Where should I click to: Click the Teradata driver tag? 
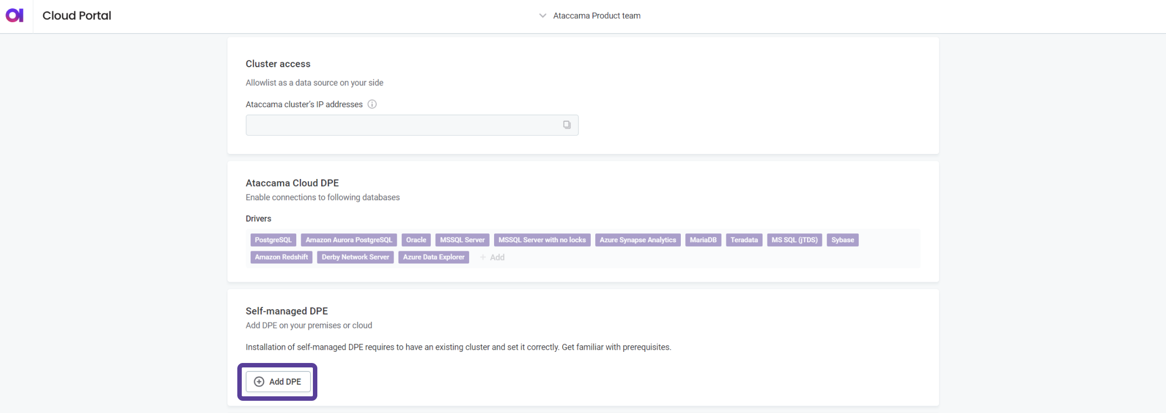coord(744,240)
